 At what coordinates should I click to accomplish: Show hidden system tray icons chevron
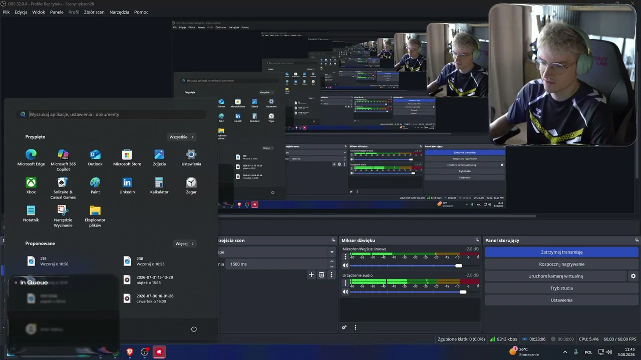pos(565,352)
